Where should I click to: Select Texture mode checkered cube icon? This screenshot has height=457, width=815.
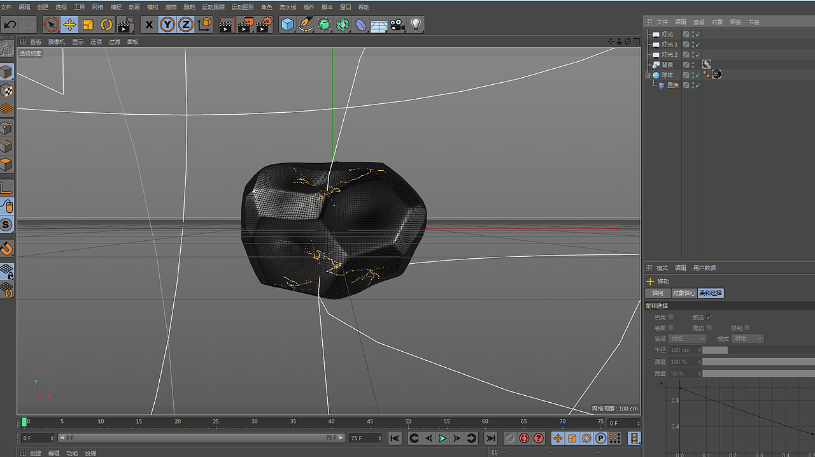(6, 90)
